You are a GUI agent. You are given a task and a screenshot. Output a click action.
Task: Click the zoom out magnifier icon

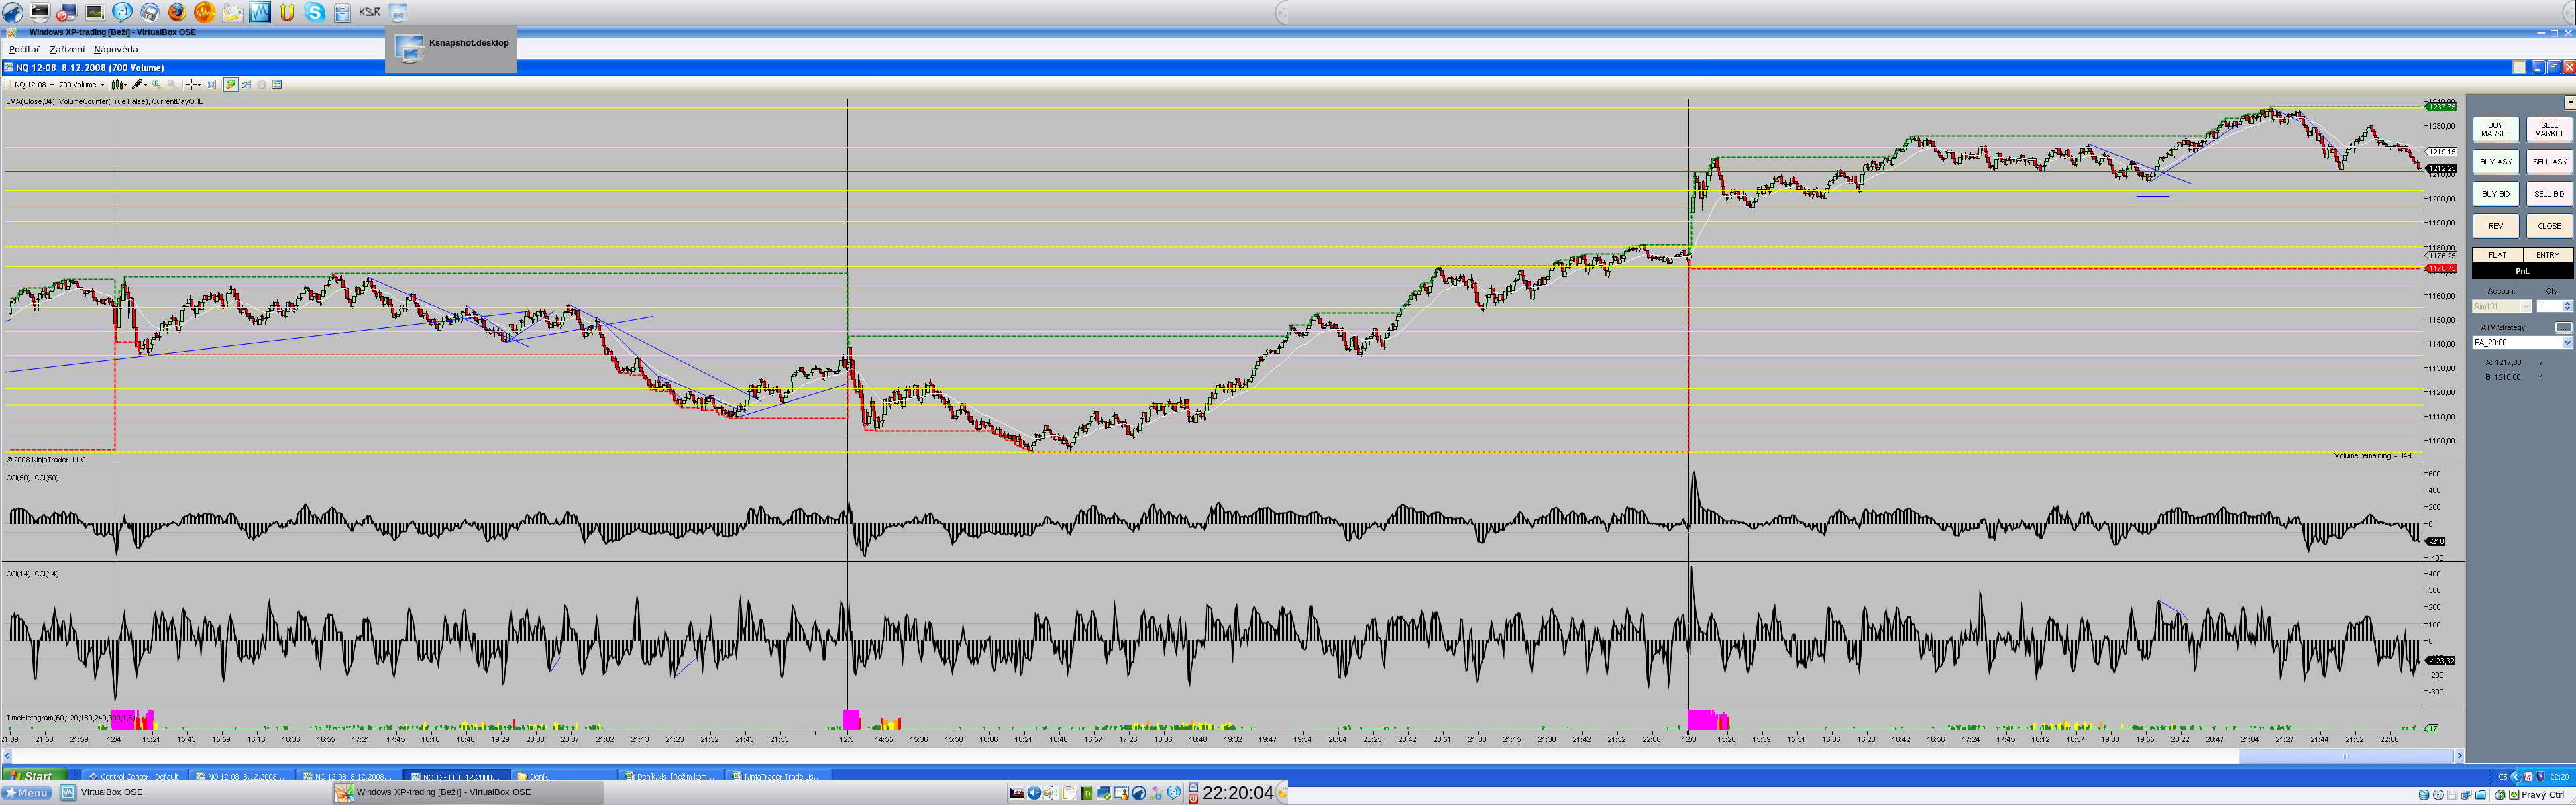[172, 85]
